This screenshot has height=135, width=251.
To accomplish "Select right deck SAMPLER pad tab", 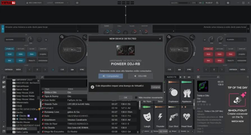I will pyautogui.click(x=242, y=49).
